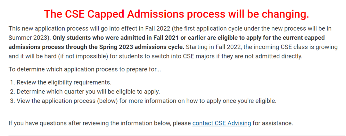Screen dimensions: 346x136
Task: Click the list number 1 marker
Action: pyautogui.click(x=12, y=82)
